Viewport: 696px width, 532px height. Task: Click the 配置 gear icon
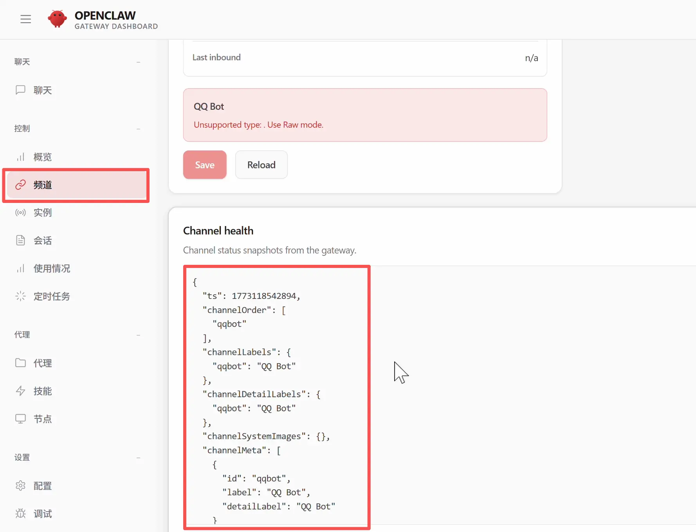click(20, 486)
